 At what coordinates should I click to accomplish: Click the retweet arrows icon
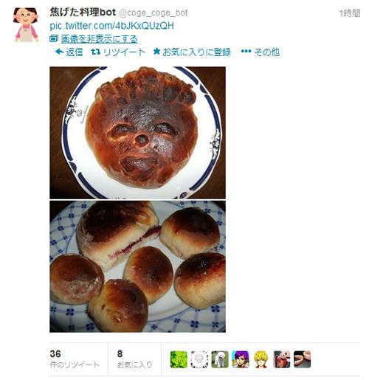(x=95, y=52)
